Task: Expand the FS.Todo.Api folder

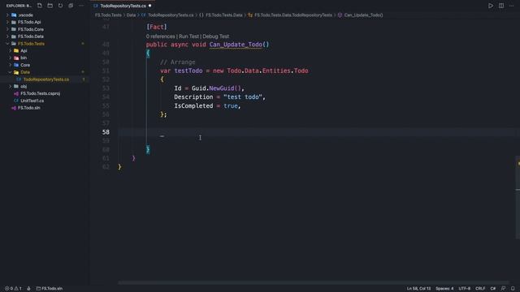Action: pos(7,22)
